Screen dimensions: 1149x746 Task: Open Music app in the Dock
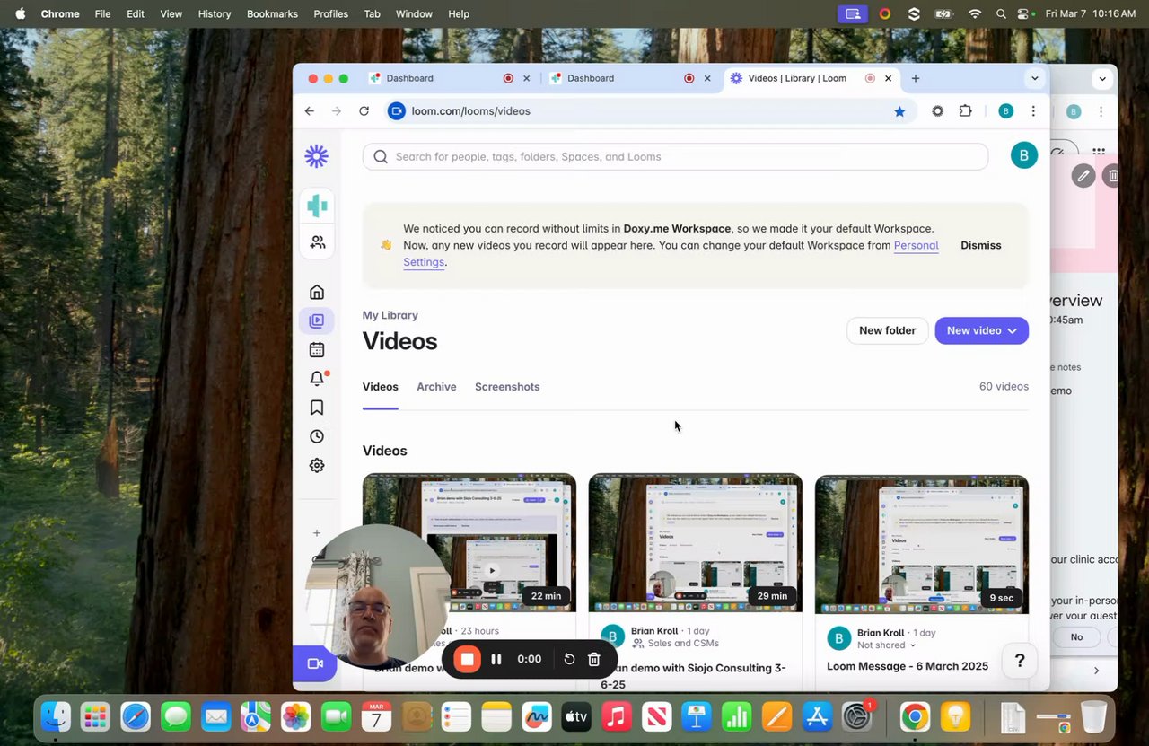click(x=617, y=716)
